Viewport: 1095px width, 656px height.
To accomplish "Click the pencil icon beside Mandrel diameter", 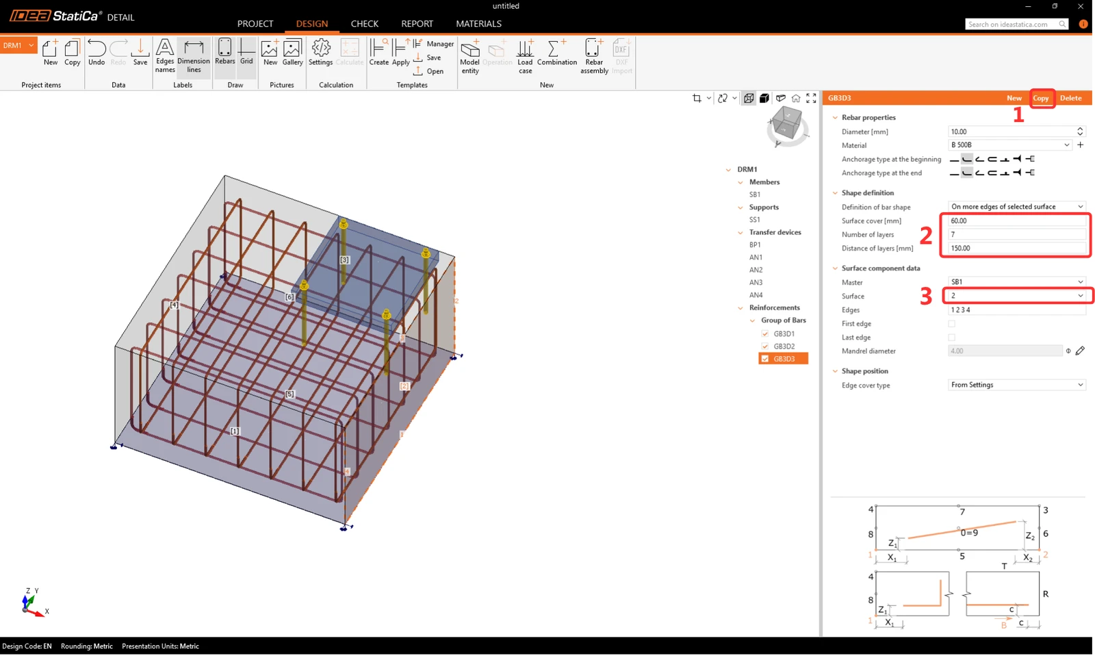I will (x=1080, y=351).
